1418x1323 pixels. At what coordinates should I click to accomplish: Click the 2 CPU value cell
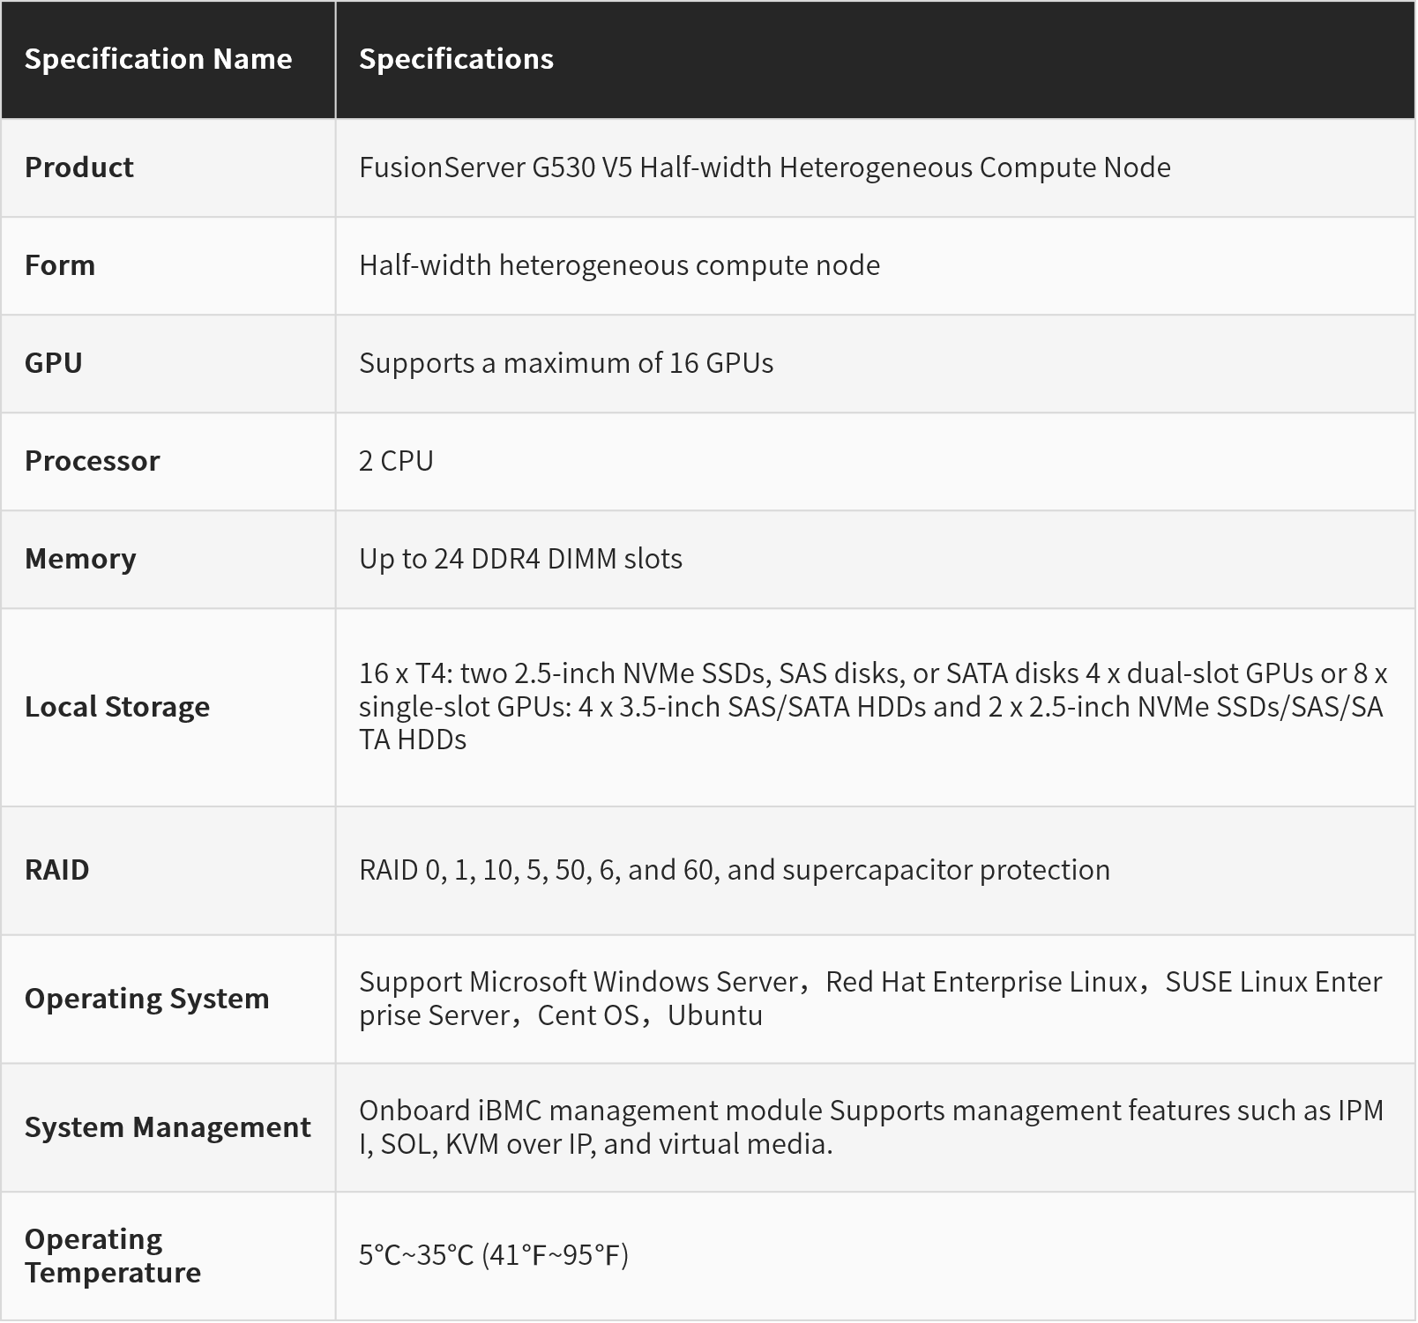(x=396, y=461)
